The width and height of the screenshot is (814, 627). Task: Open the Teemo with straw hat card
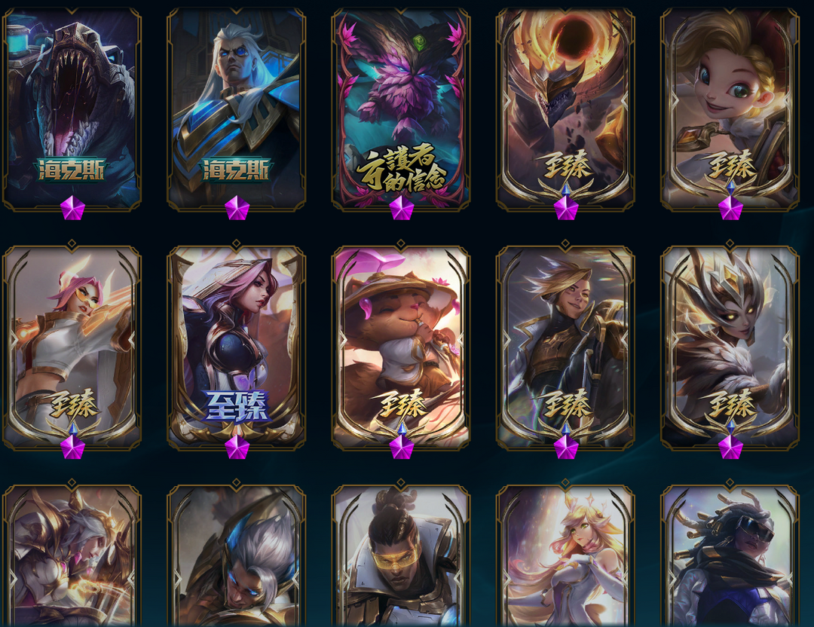coord(401,345)
